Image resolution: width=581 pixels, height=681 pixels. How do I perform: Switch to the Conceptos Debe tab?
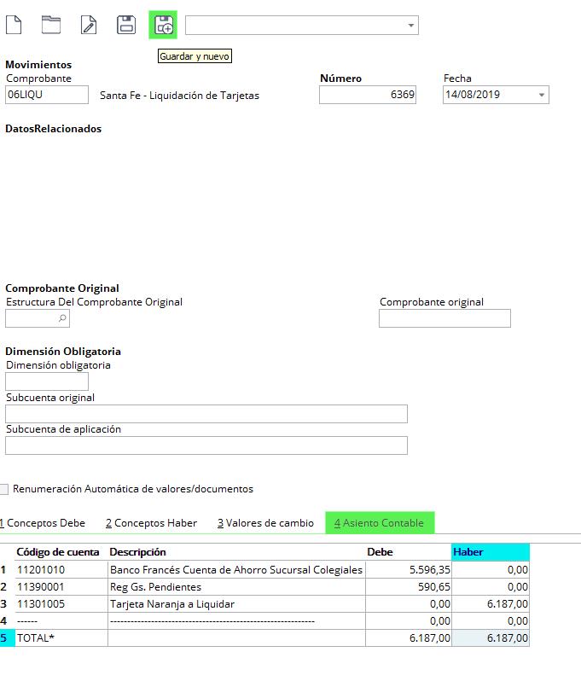[x=44, y=523]
